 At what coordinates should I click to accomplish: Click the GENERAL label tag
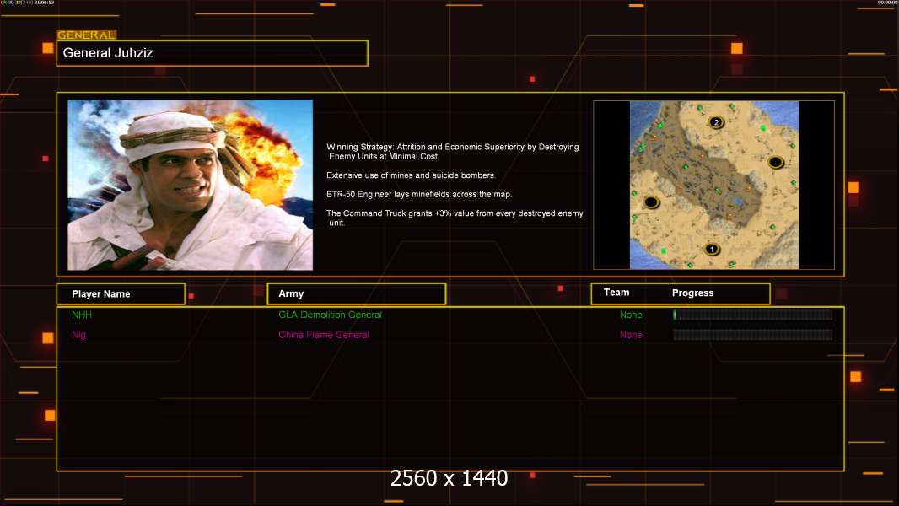(x=87, y=35)
